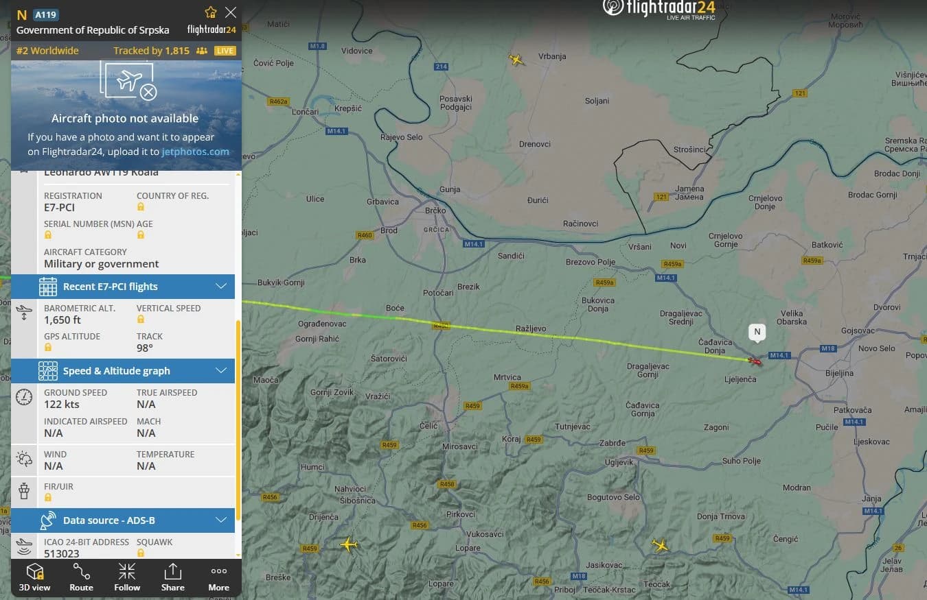Screen dimensions: 927x600
Task: Click the calendar icon for recent flights
Action: point(48,287)
